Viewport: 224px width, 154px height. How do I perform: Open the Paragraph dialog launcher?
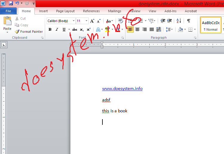click(x=195, y=38)
